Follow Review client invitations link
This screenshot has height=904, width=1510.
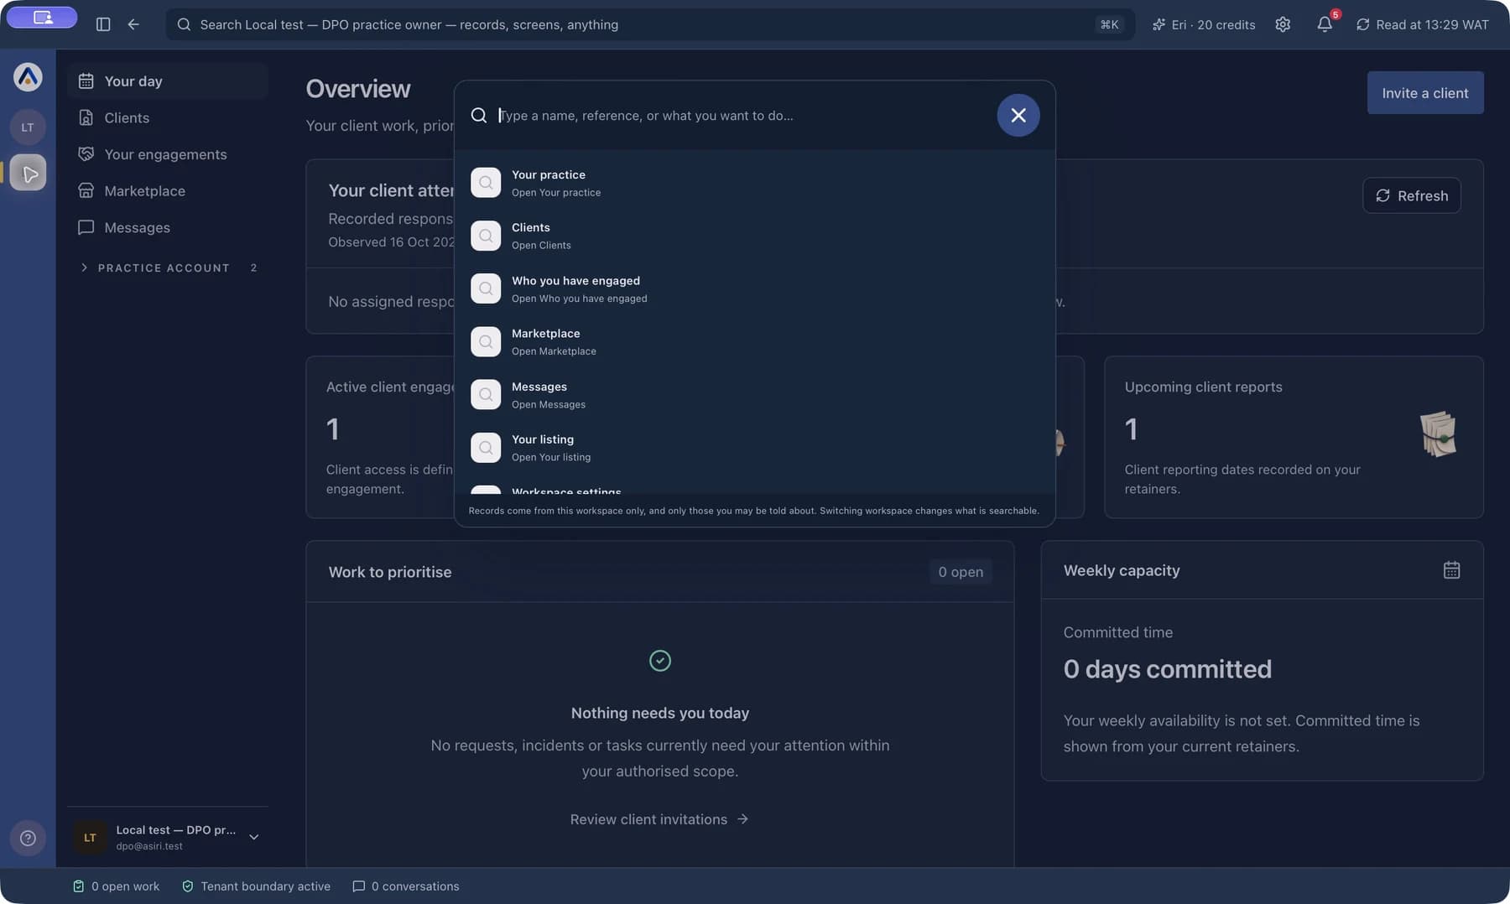point(659,819)
